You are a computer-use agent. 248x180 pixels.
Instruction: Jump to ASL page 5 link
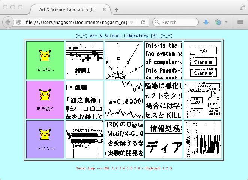tap(128, 168)
